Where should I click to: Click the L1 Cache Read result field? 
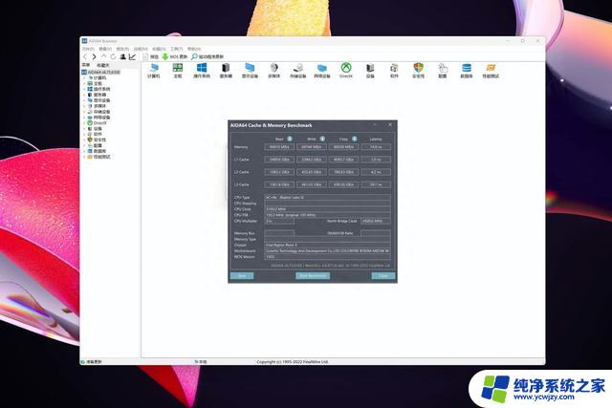tap(279, 160)
